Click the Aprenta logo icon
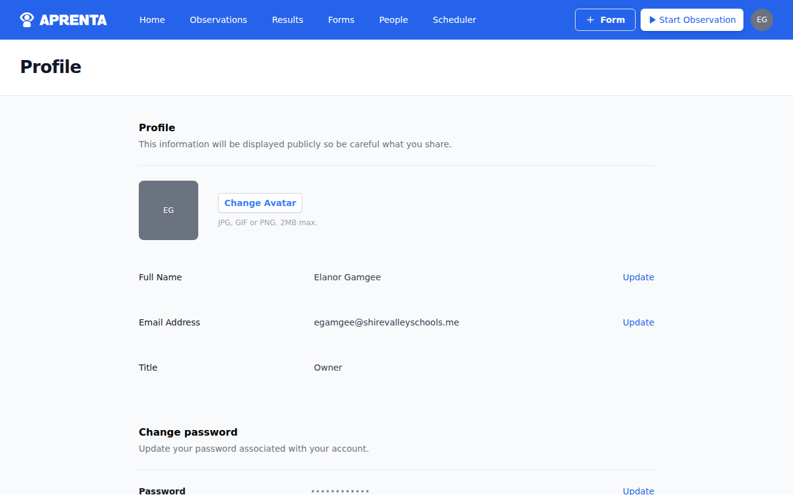 click(27, 19)
